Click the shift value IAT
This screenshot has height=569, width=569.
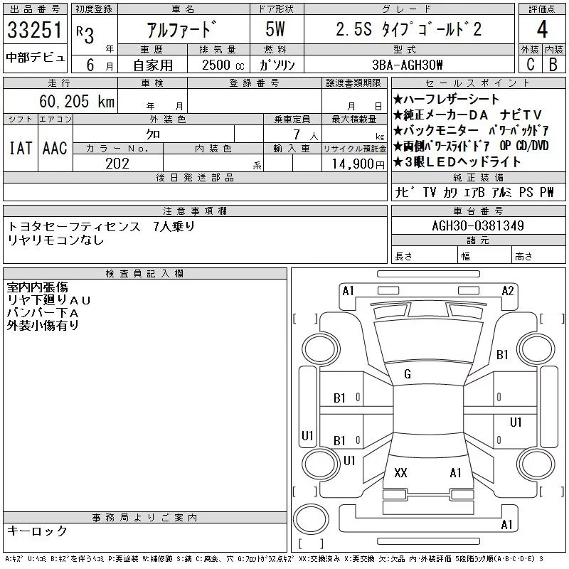pyautogui.click(x=21, y=149)
